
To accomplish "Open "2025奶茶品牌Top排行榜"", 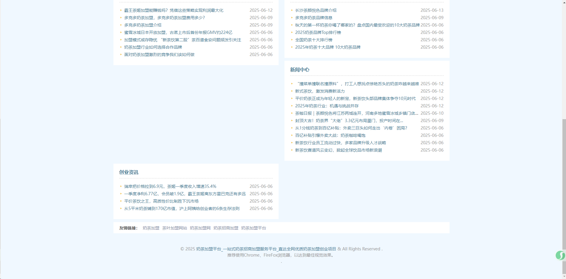I will click(x=318, y=32).
